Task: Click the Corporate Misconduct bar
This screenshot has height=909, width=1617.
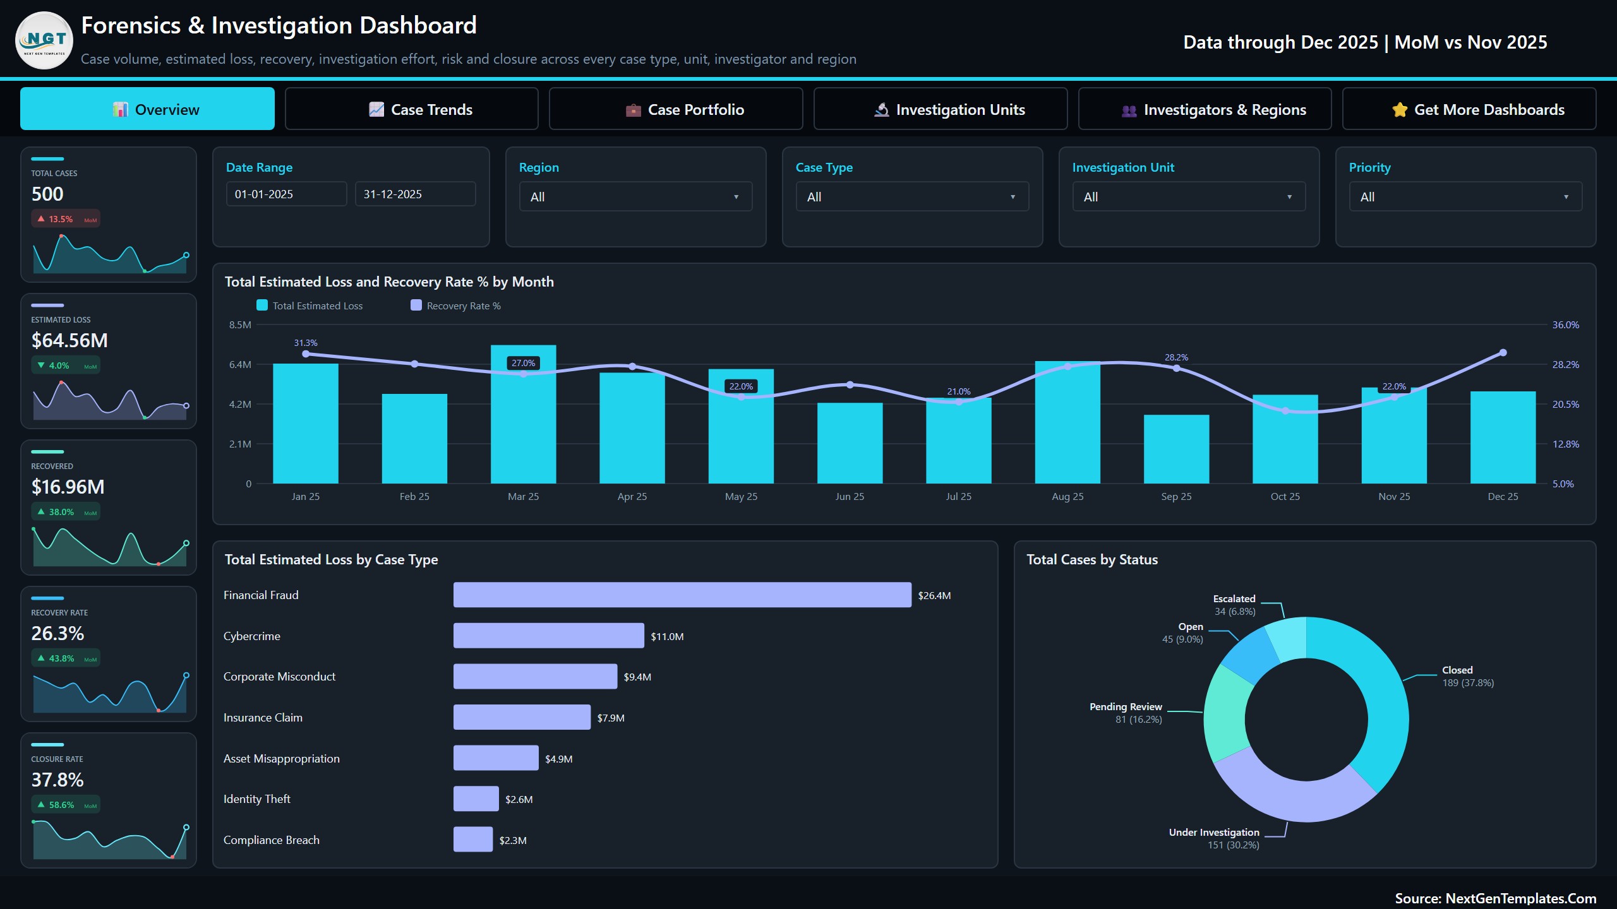Action: click(x=535, y=677)
